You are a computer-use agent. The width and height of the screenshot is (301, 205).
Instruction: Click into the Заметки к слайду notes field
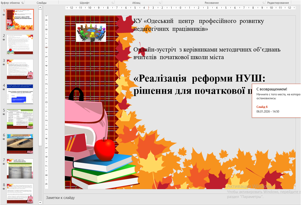click(150, 198)
